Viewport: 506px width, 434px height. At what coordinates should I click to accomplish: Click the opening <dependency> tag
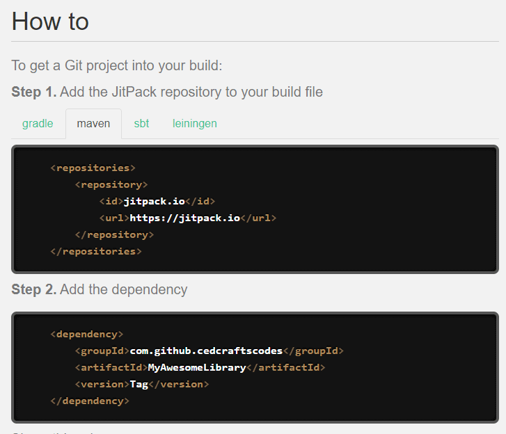pos(87,334)
